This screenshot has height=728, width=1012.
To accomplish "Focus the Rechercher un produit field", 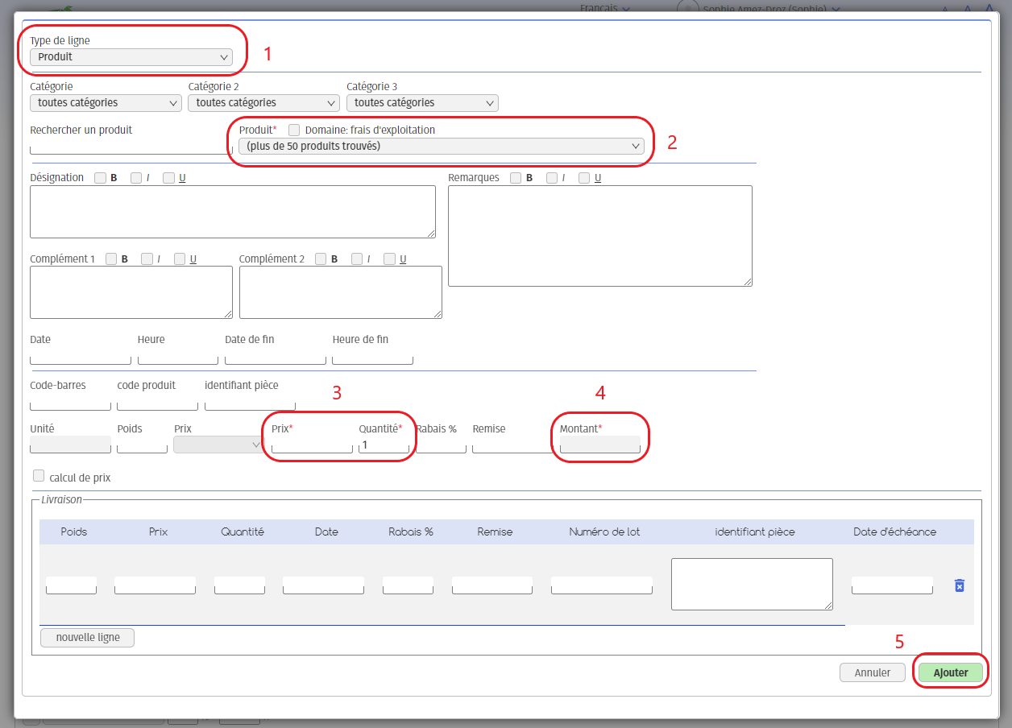I will click(x=131, y=146).
